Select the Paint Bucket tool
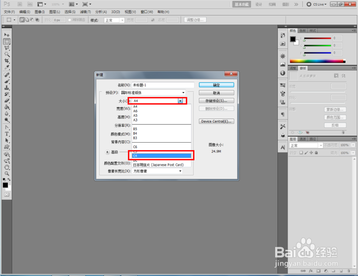Image resolution: width=358 pixels, height=276 pixels. (x=7, y=107)
